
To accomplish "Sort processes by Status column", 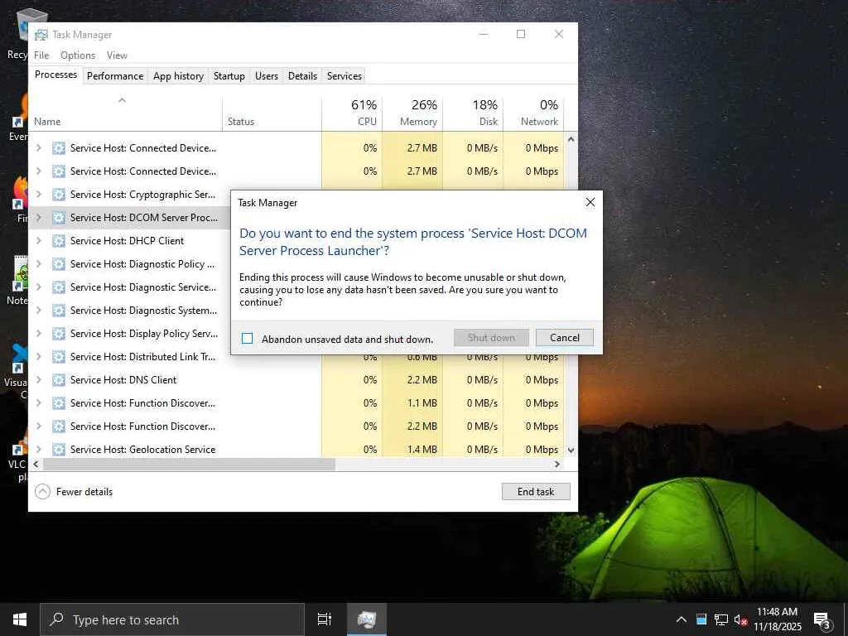I will (x=272, y=114).
